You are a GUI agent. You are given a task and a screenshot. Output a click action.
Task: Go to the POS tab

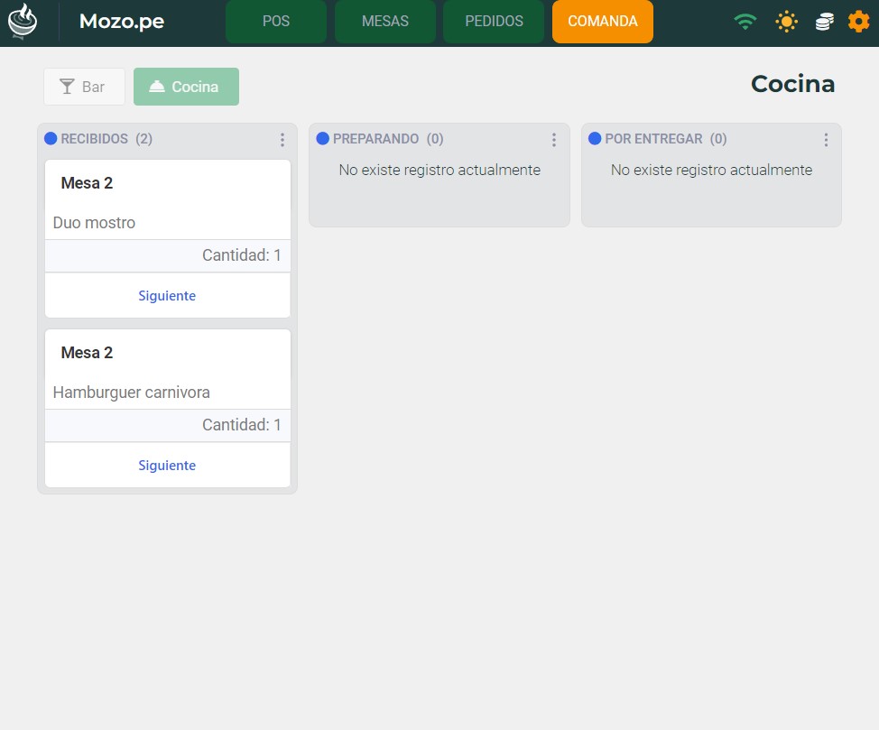[x=276, y=22]
